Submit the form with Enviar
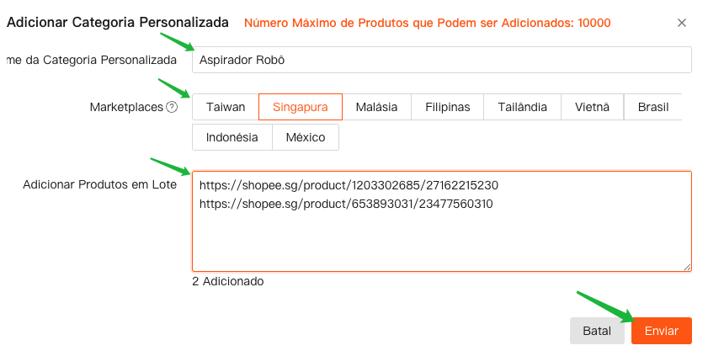This screenshot has width=708, height=356. click(662, 331)
